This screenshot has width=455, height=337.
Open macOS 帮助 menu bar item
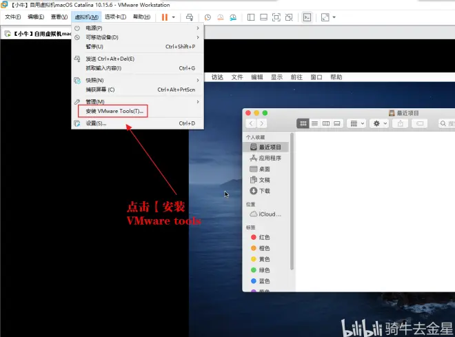336,77
